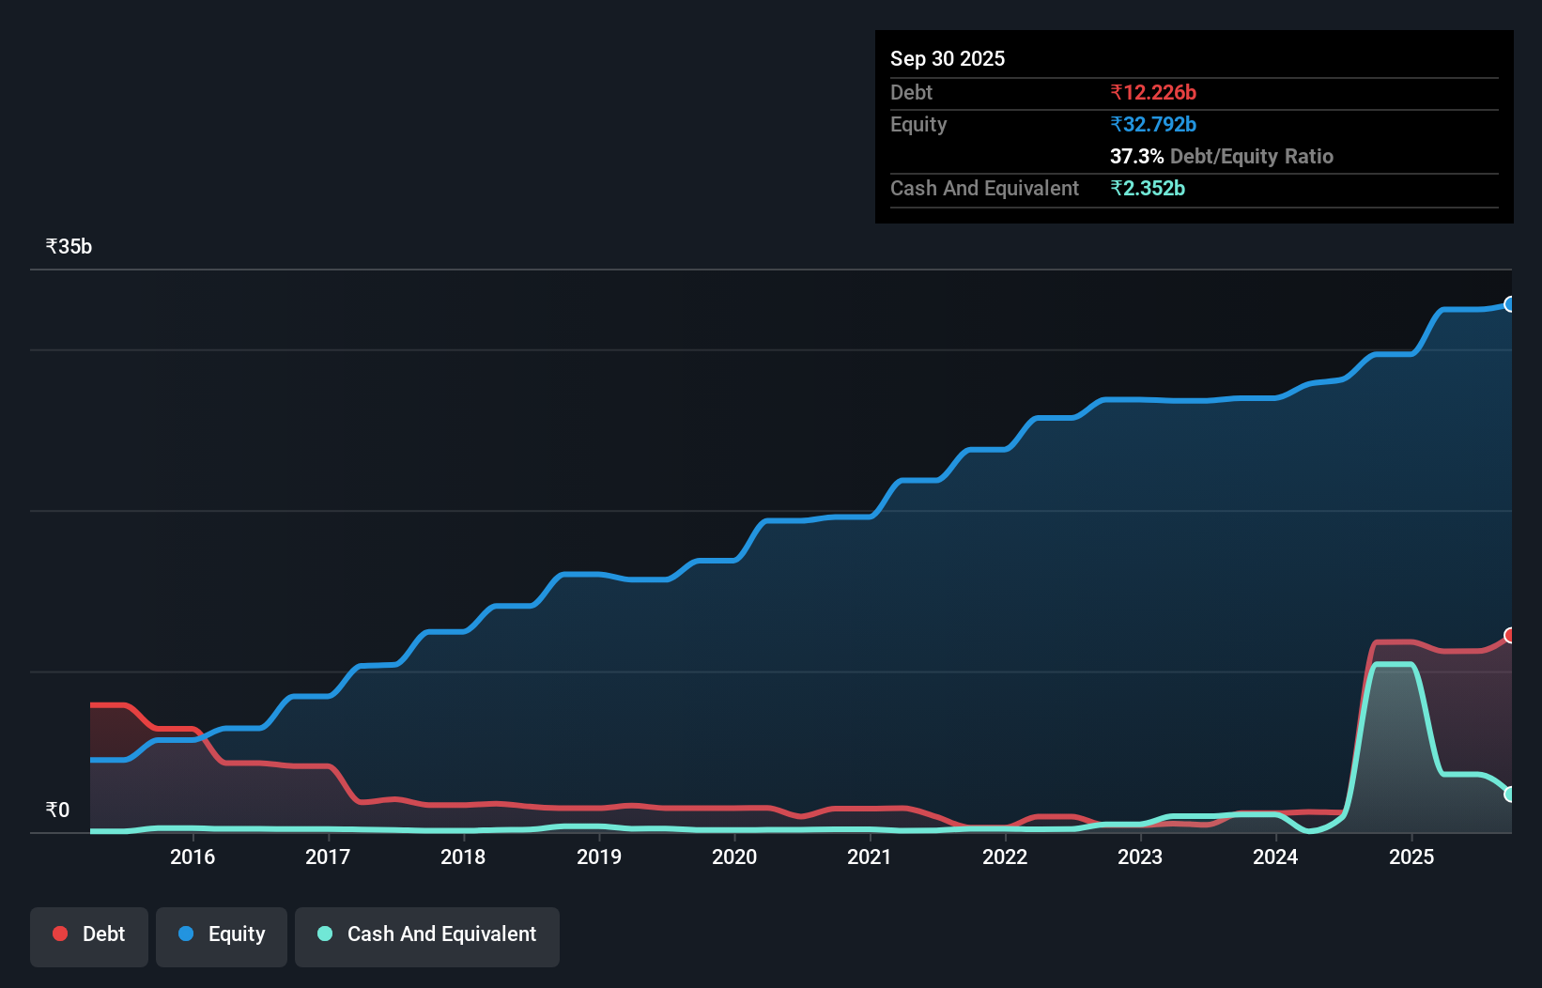Click the Equity series endpoint marker
This screenshot has width=1542, height=988.
[x=1509, y=303]
